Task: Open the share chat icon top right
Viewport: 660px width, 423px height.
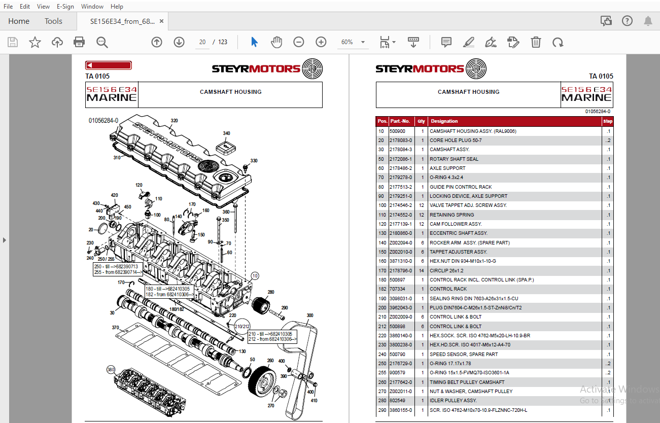Action: (x=606, y=21)
